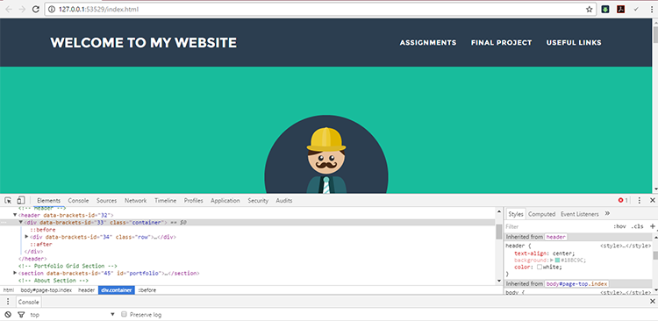This screenshot has width=658, height=321.
Task: Collapse the header data-brackets-id 32 node
Action: click(15, 215)
